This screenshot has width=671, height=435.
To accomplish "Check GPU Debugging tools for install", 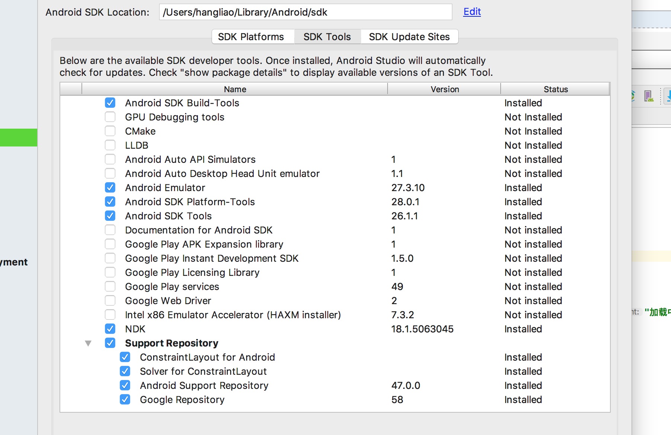I will 110,117.
